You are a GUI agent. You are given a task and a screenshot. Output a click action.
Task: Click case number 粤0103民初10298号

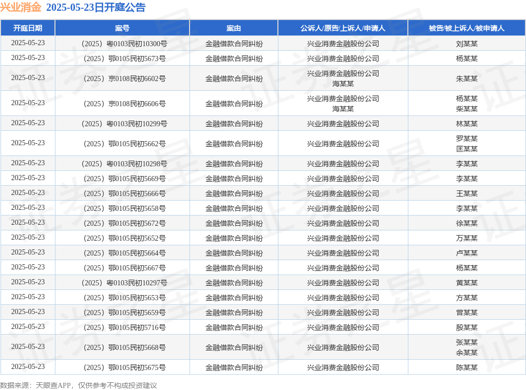pos(124,164)
